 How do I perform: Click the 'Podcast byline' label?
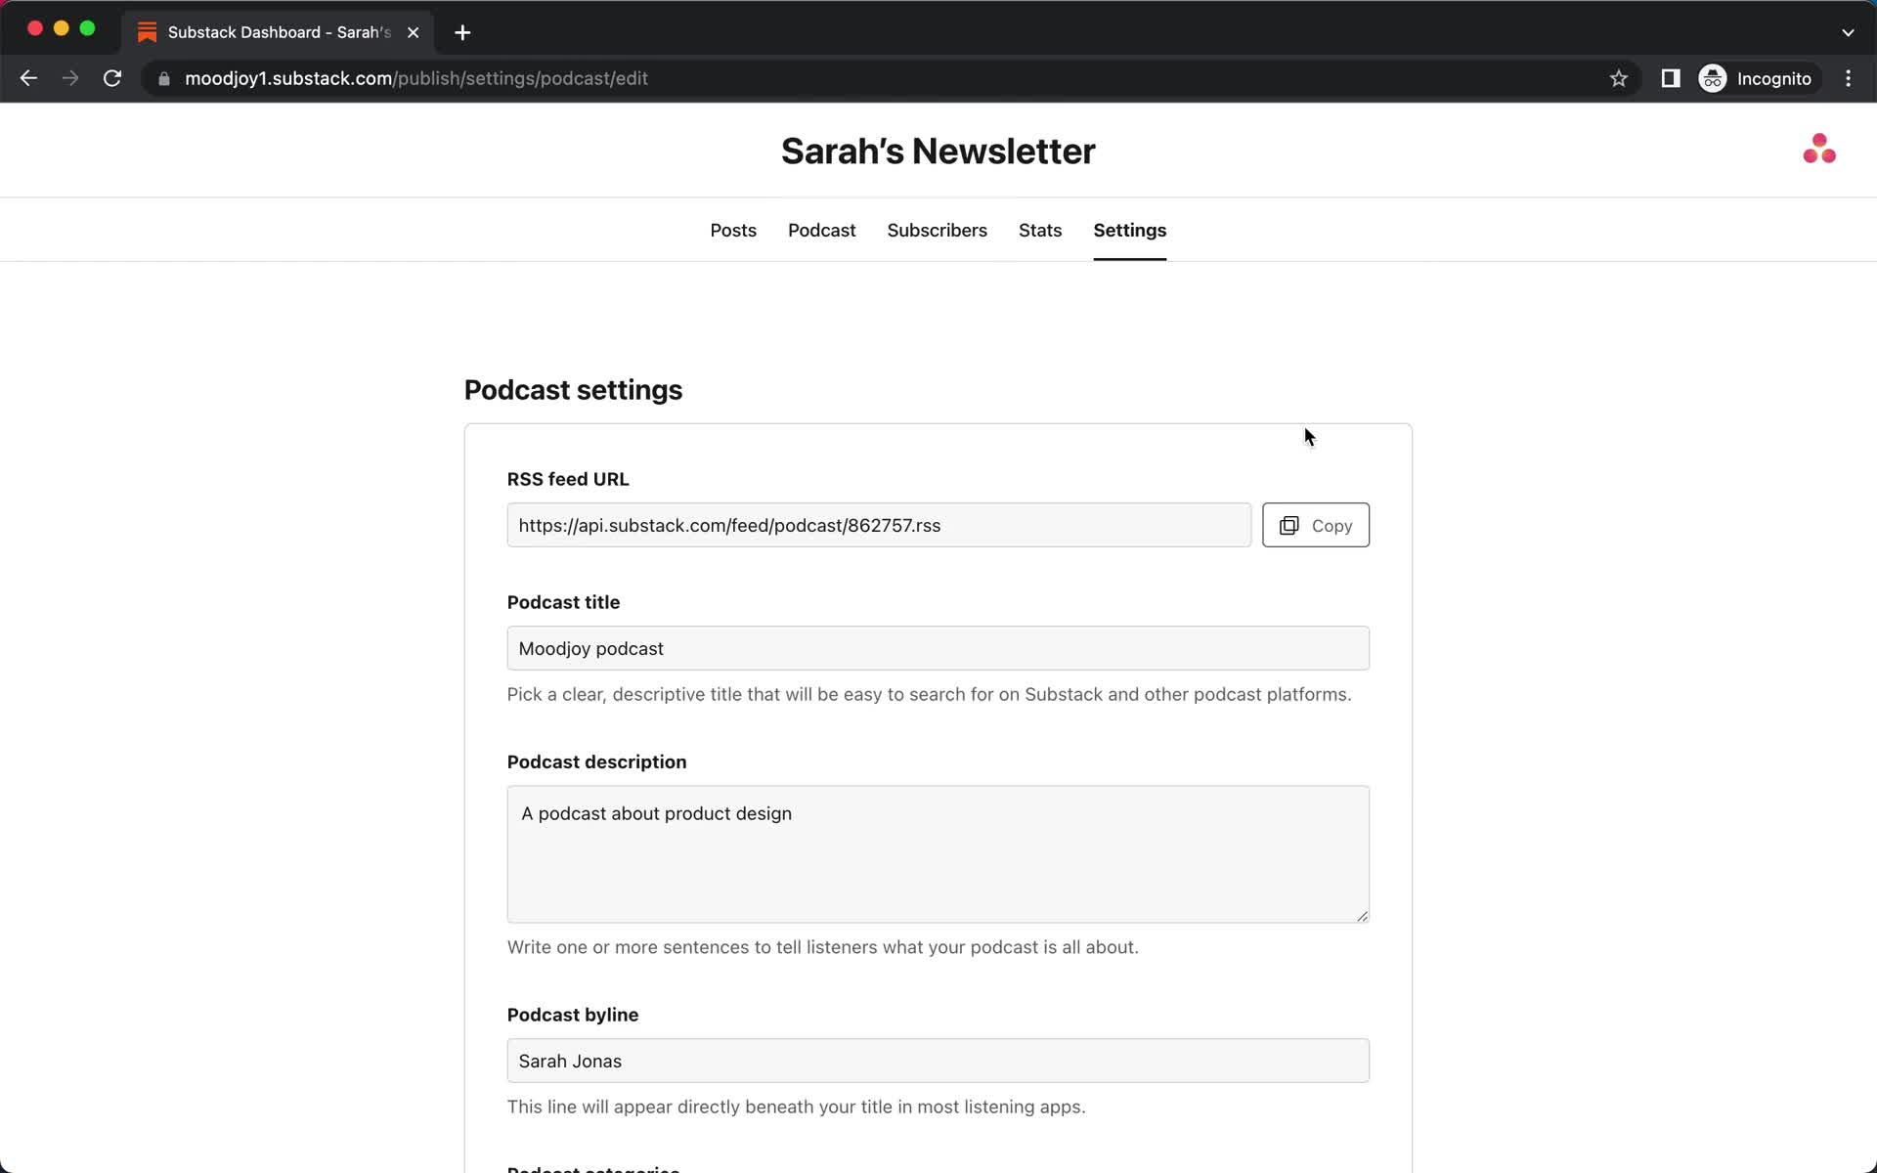point(572,1015)
